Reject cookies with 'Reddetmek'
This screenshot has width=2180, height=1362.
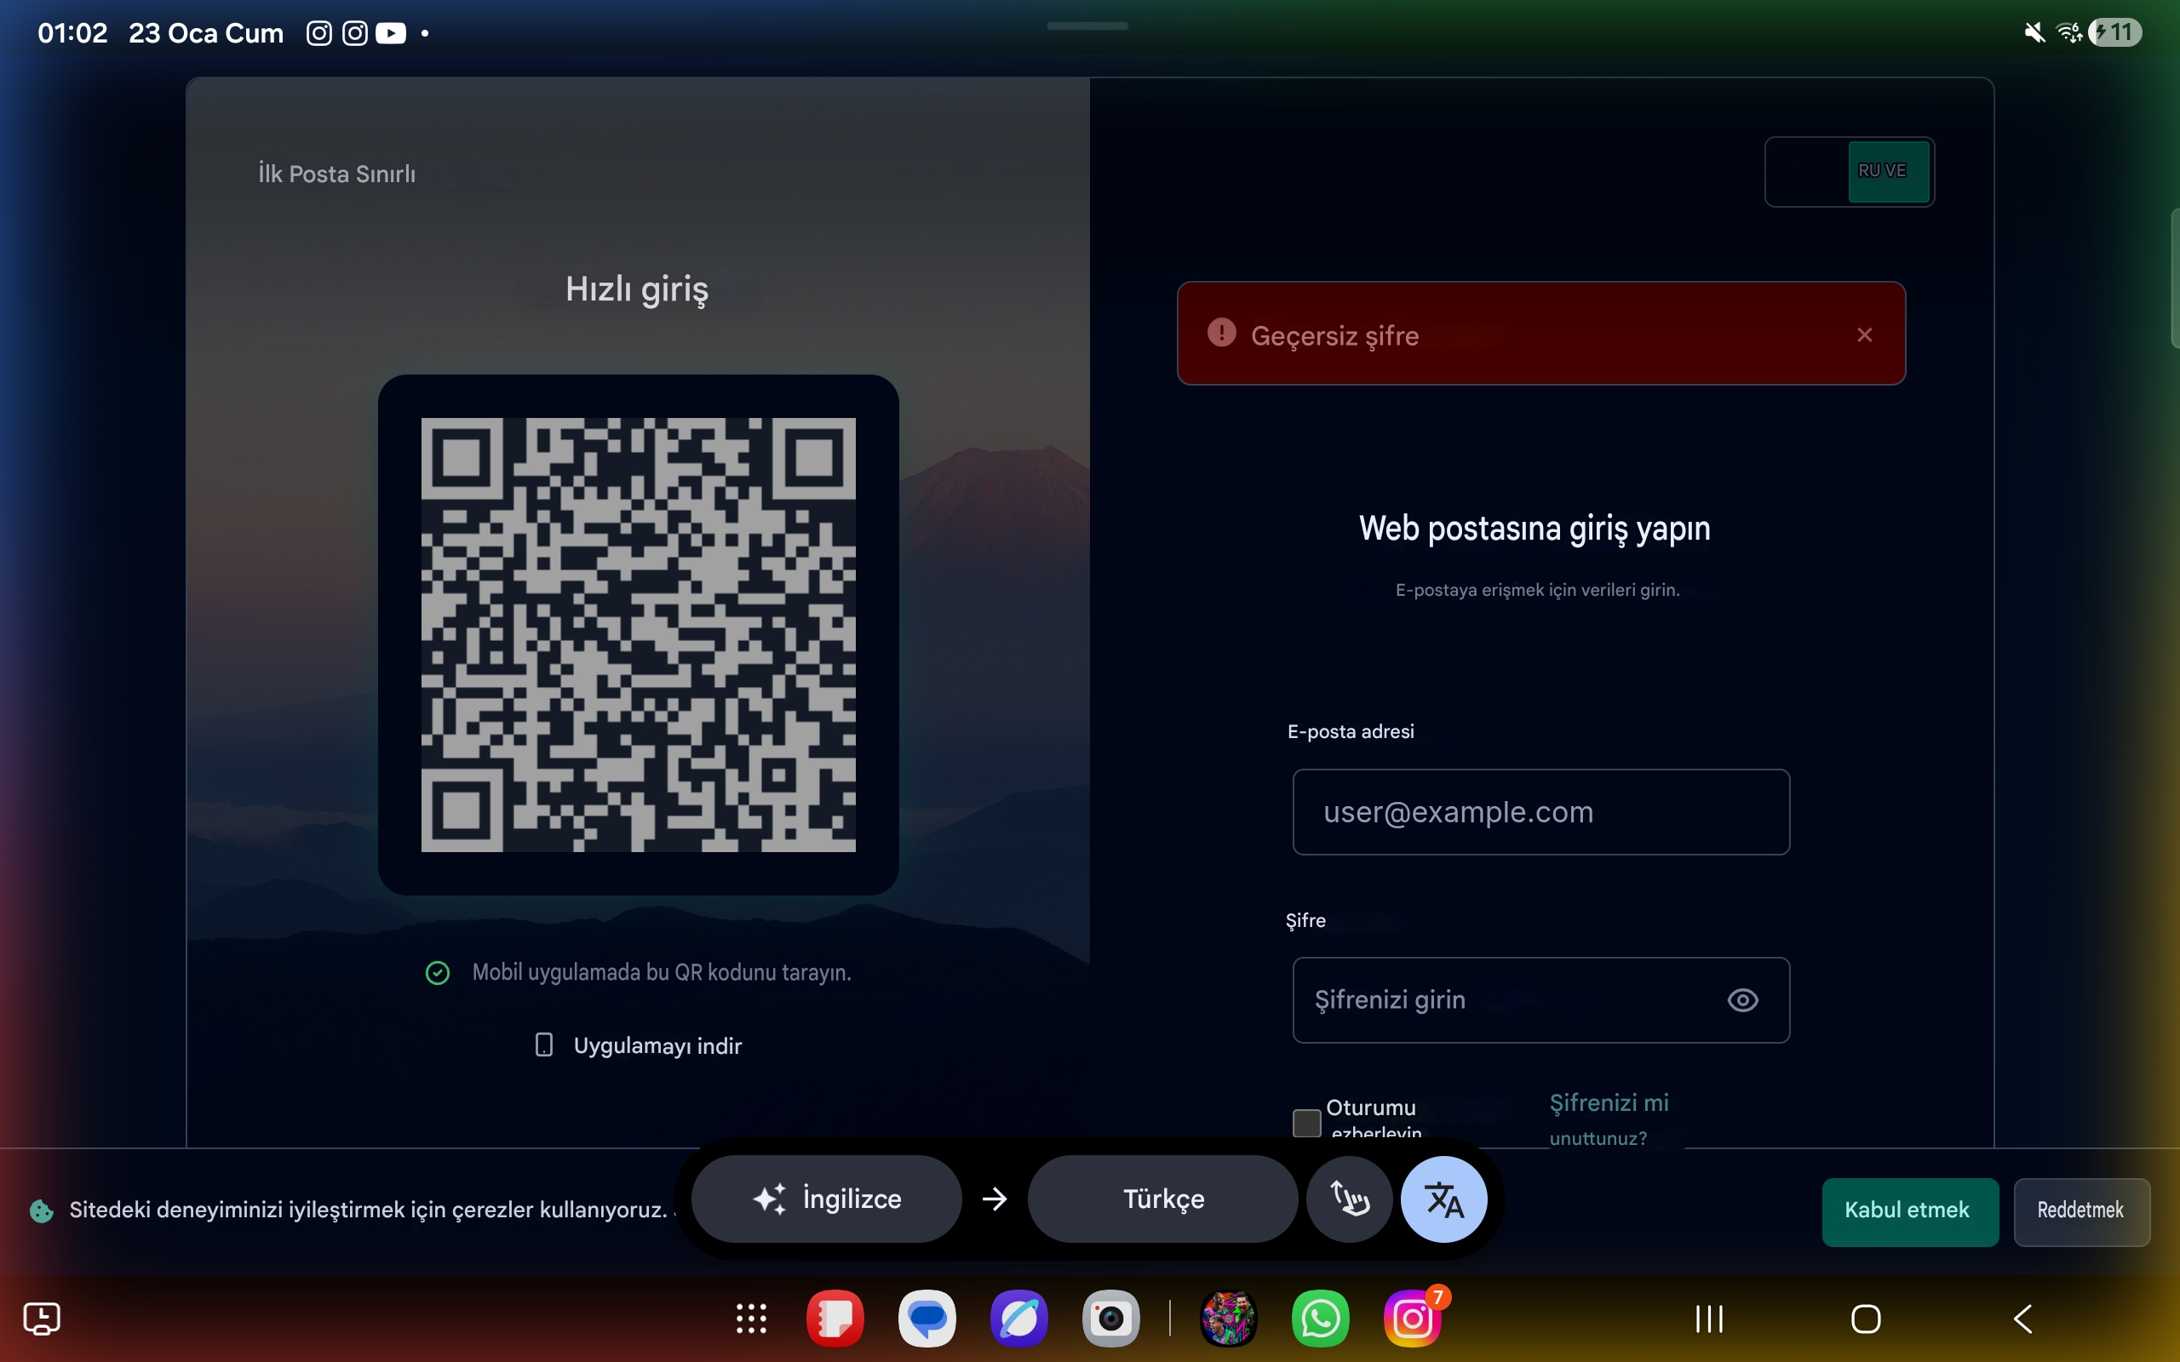2081,1211
